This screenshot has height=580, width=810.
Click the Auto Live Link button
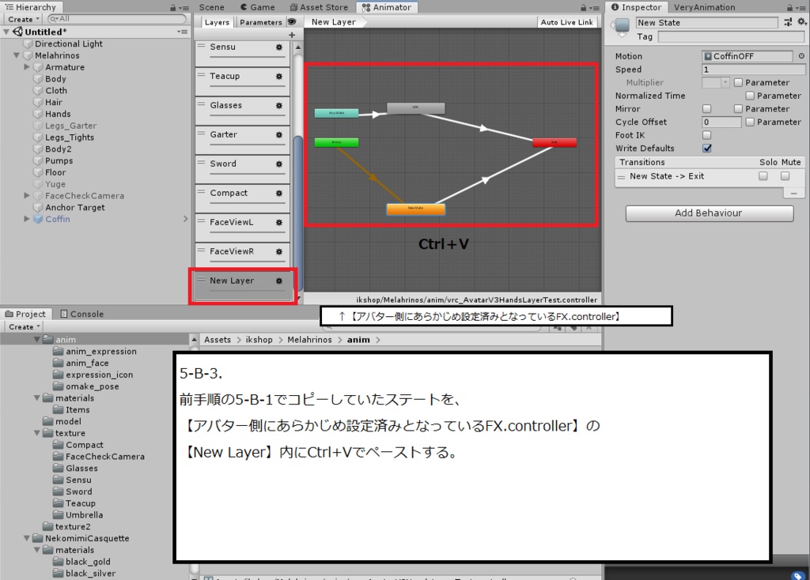pos(566,22)
